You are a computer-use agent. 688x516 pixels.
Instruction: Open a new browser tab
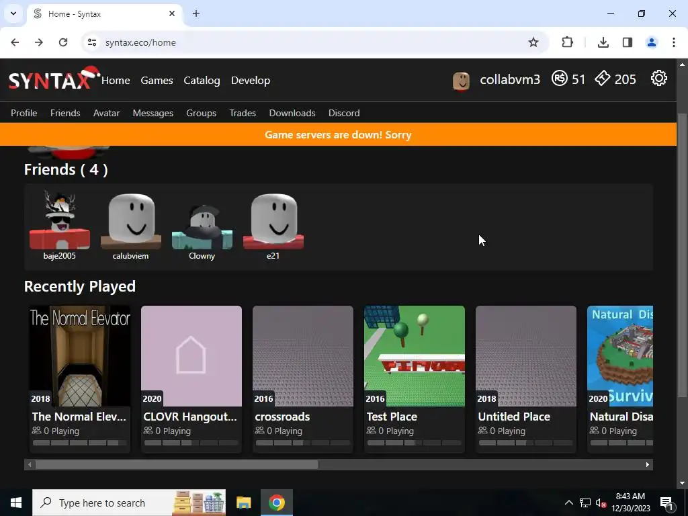coord(196,13)
